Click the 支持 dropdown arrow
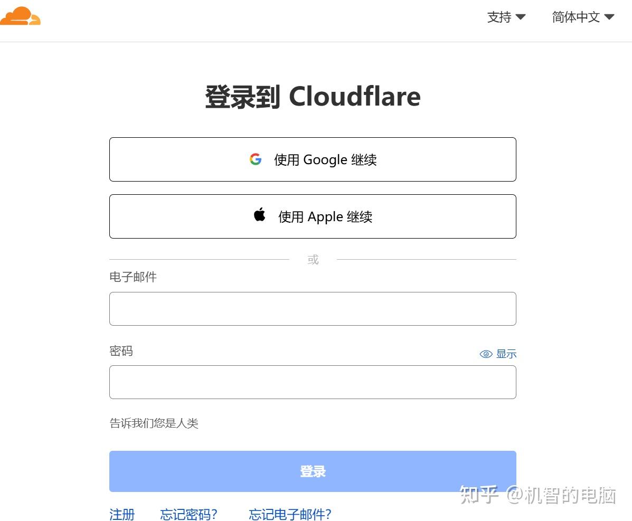This screenshot has width=632, height=521. 521,17
